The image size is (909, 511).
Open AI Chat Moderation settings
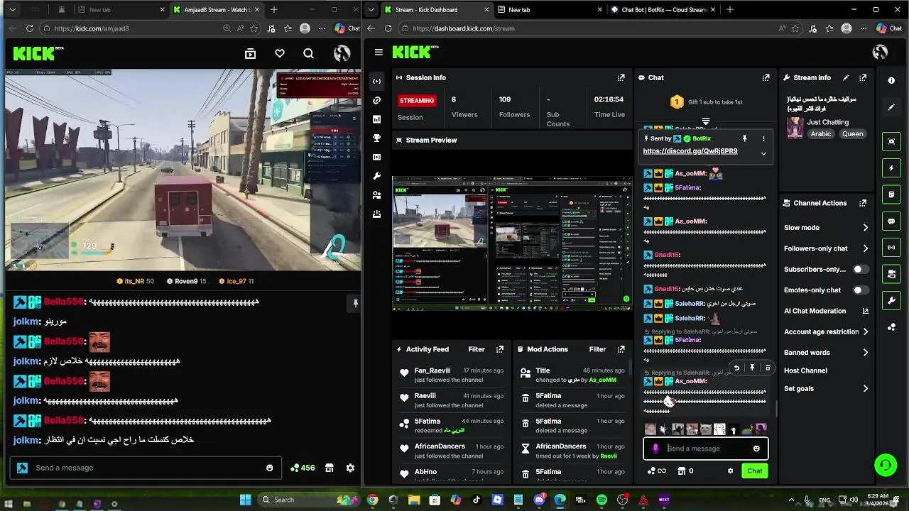[826, 311]
